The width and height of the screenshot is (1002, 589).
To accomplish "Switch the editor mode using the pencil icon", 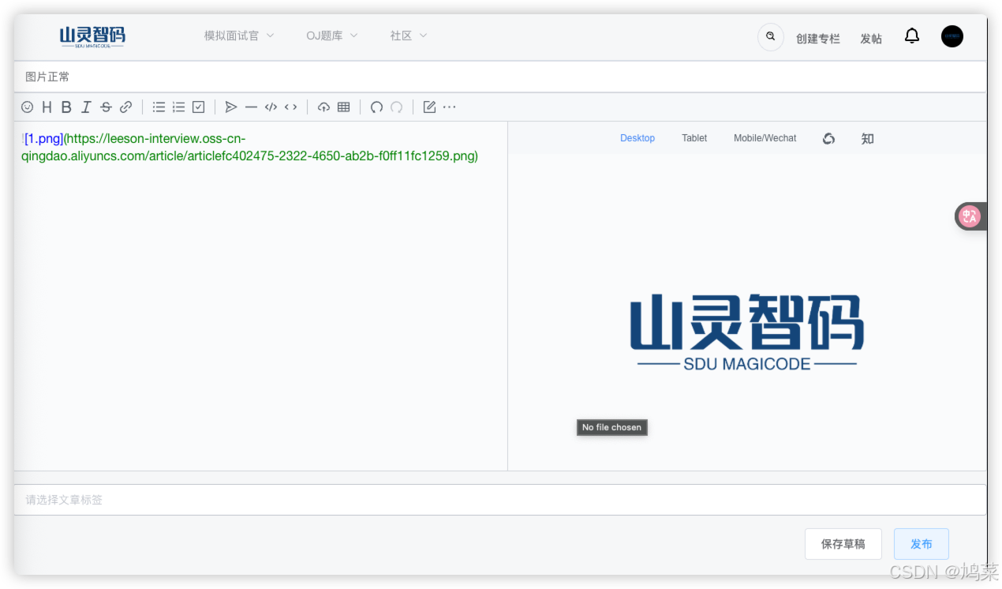I will [429, 107].
